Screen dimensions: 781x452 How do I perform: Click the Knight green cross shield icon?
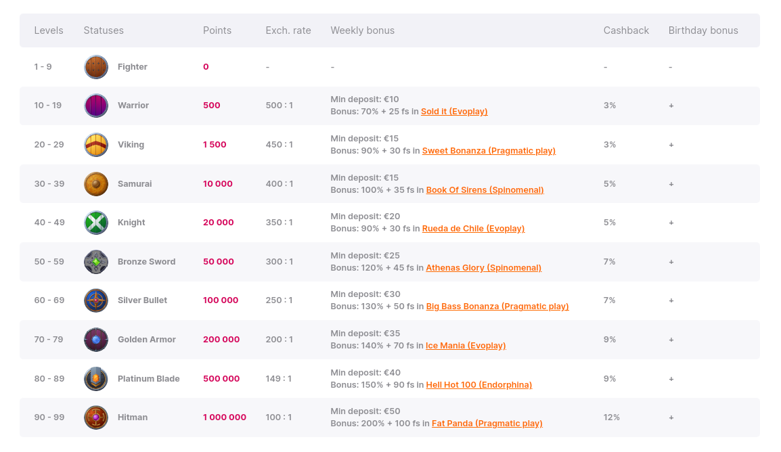click(96, 223)
